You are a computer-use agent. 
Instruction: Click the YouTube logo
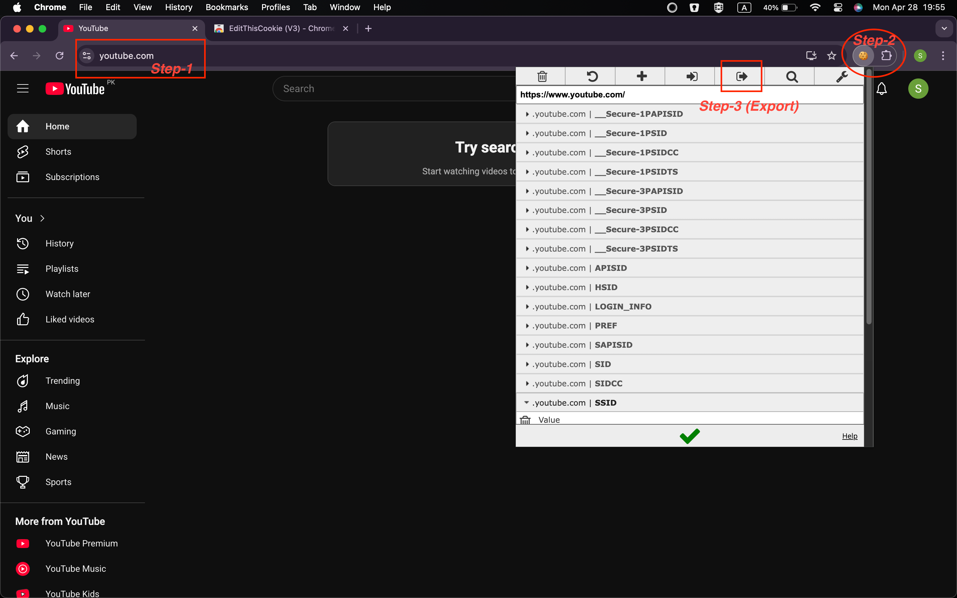pos(75,89)
